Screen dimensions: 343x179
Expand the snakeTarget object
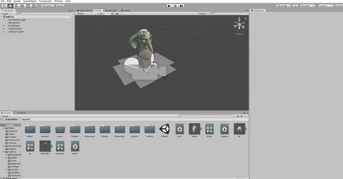(x=4, y=29)
